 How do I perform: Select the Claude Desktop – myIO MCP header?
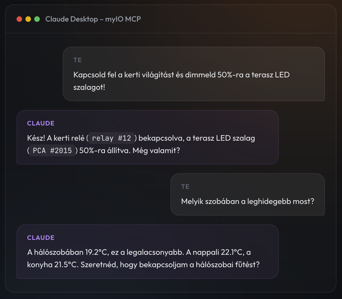(x=93, y=19)
